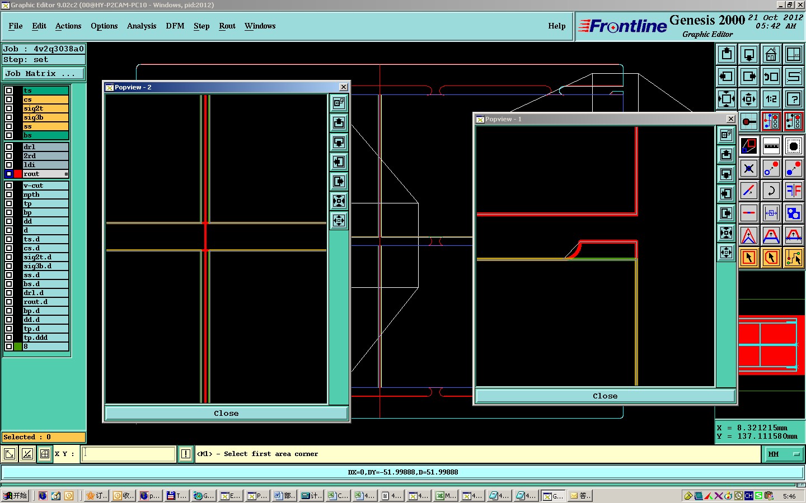This screenshot has height=503, width=806.
Task: Click the Selected : 0 status label
Action: (x=44, y=437)
